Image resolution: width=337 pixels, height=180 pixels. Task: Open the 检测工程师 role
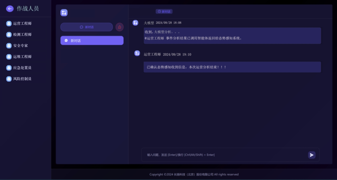pos(22,35)
